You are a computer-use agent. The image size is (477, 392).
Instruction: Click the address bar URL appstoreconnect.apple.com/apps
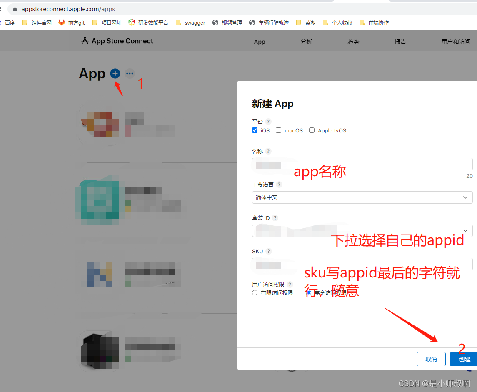click(68, 9)
